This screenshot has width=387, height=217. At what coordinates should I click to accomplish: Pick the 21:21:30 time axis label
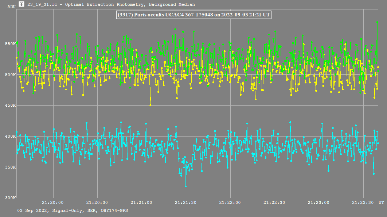[x=186, y=202]
